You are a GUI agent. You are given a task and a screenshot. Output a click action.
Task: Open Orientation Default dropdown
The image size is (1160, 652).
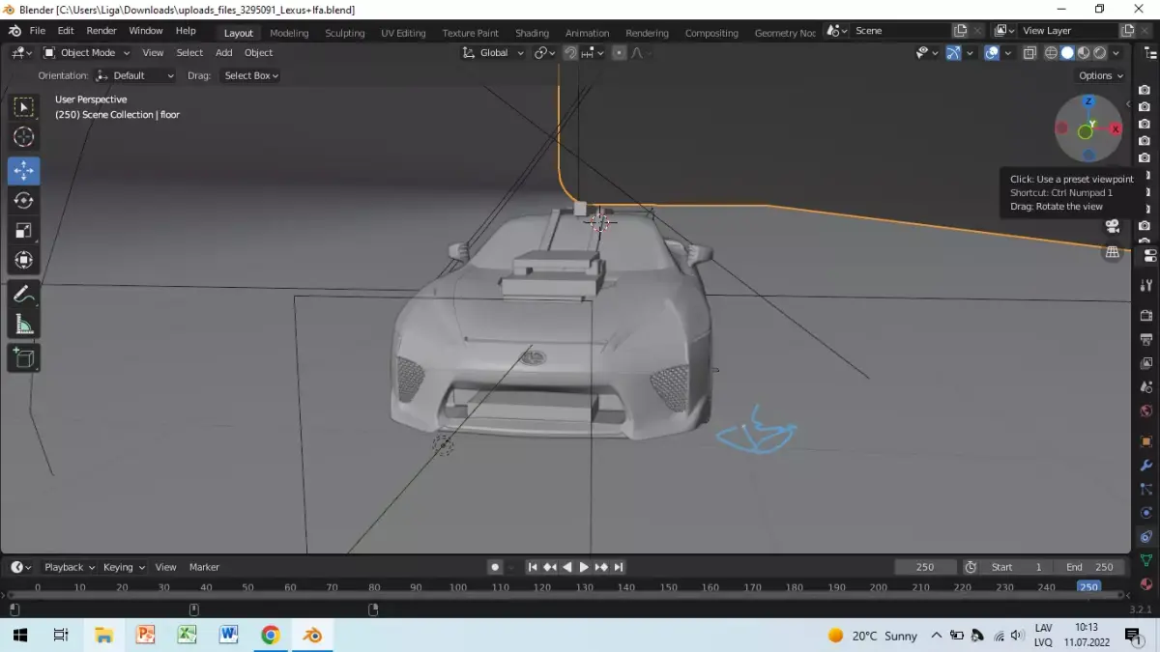coord(135,75)
